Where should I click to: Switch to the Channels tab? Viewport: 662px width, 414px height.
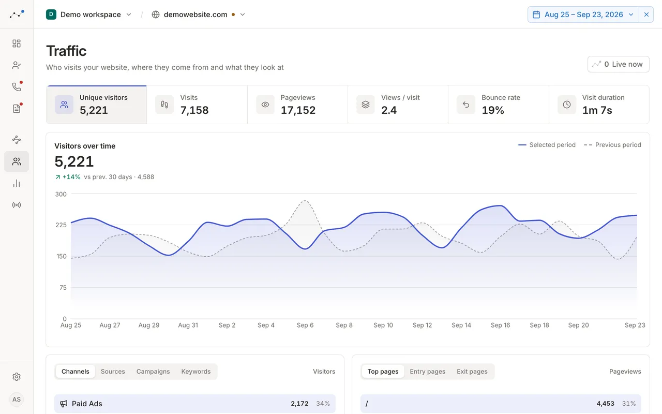(x=76, y=372)
